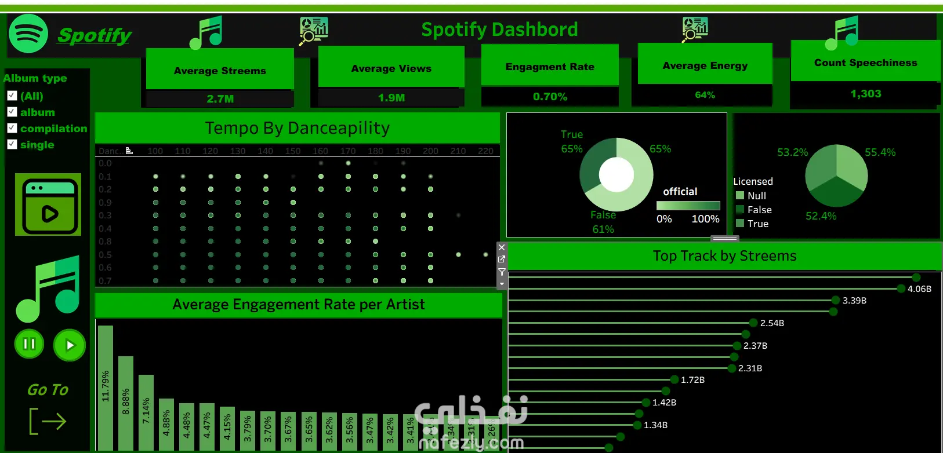Click the 1,303 speechiness count value

click(x=866, y=94)
